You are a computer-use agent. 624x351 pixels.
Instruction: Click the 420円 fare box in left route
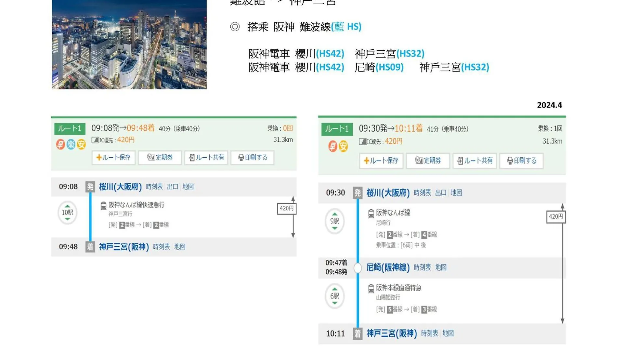coord(286,209)
